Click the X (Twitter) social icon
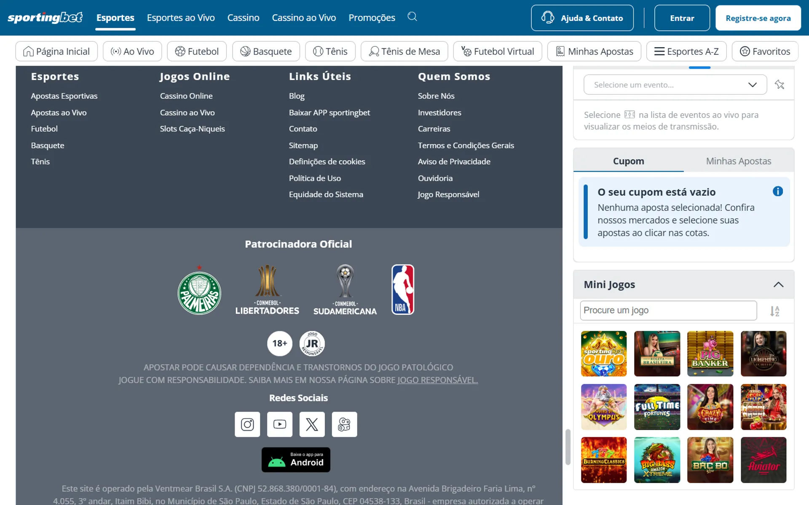The image size is (809, 505). click(312, 424)
